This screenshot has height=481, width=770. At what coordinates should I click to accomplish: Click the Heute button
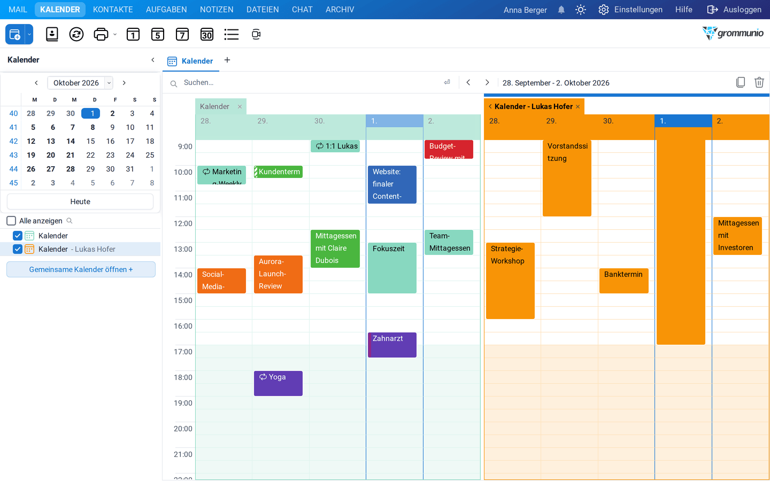(80, 201)
